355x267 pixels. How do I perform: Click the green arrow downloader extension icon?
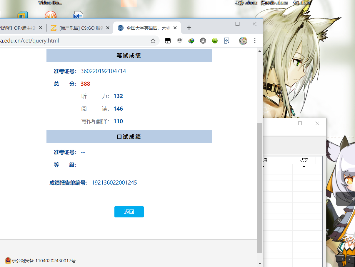pyautogui.click(x=215, y=41)
